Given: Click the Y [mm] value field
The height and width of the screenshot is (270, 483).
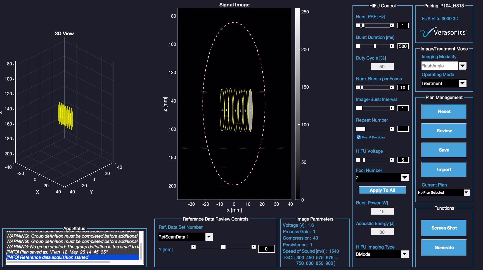Looking at the screenshot, I should (x=266, y=249).
